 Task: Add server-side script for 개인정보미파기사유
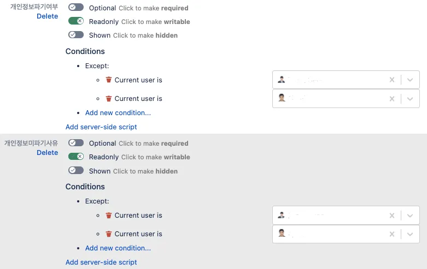coord(101,262)
